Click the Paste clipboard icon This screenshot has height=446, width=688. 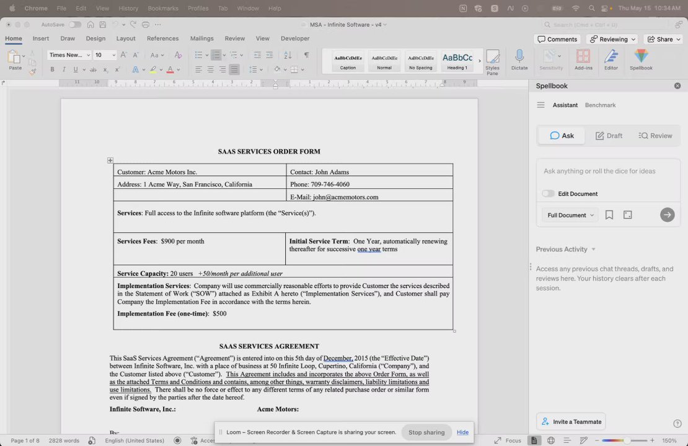tap(14, 57)
